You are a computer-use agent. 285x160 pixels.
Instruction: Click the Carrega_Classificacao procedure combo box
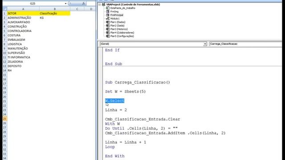click(246, 44)
